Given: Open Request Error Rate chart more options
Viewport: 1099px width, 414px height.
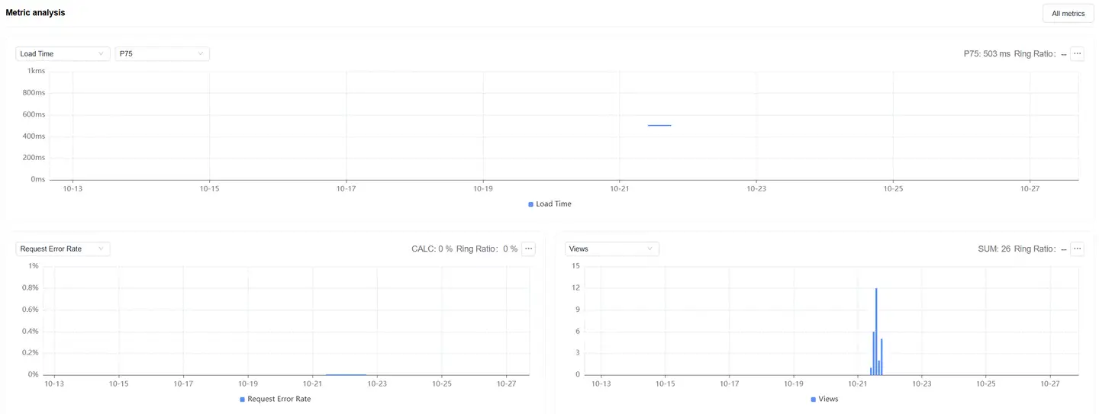Looking at the screenshot, I should [528, 249].
